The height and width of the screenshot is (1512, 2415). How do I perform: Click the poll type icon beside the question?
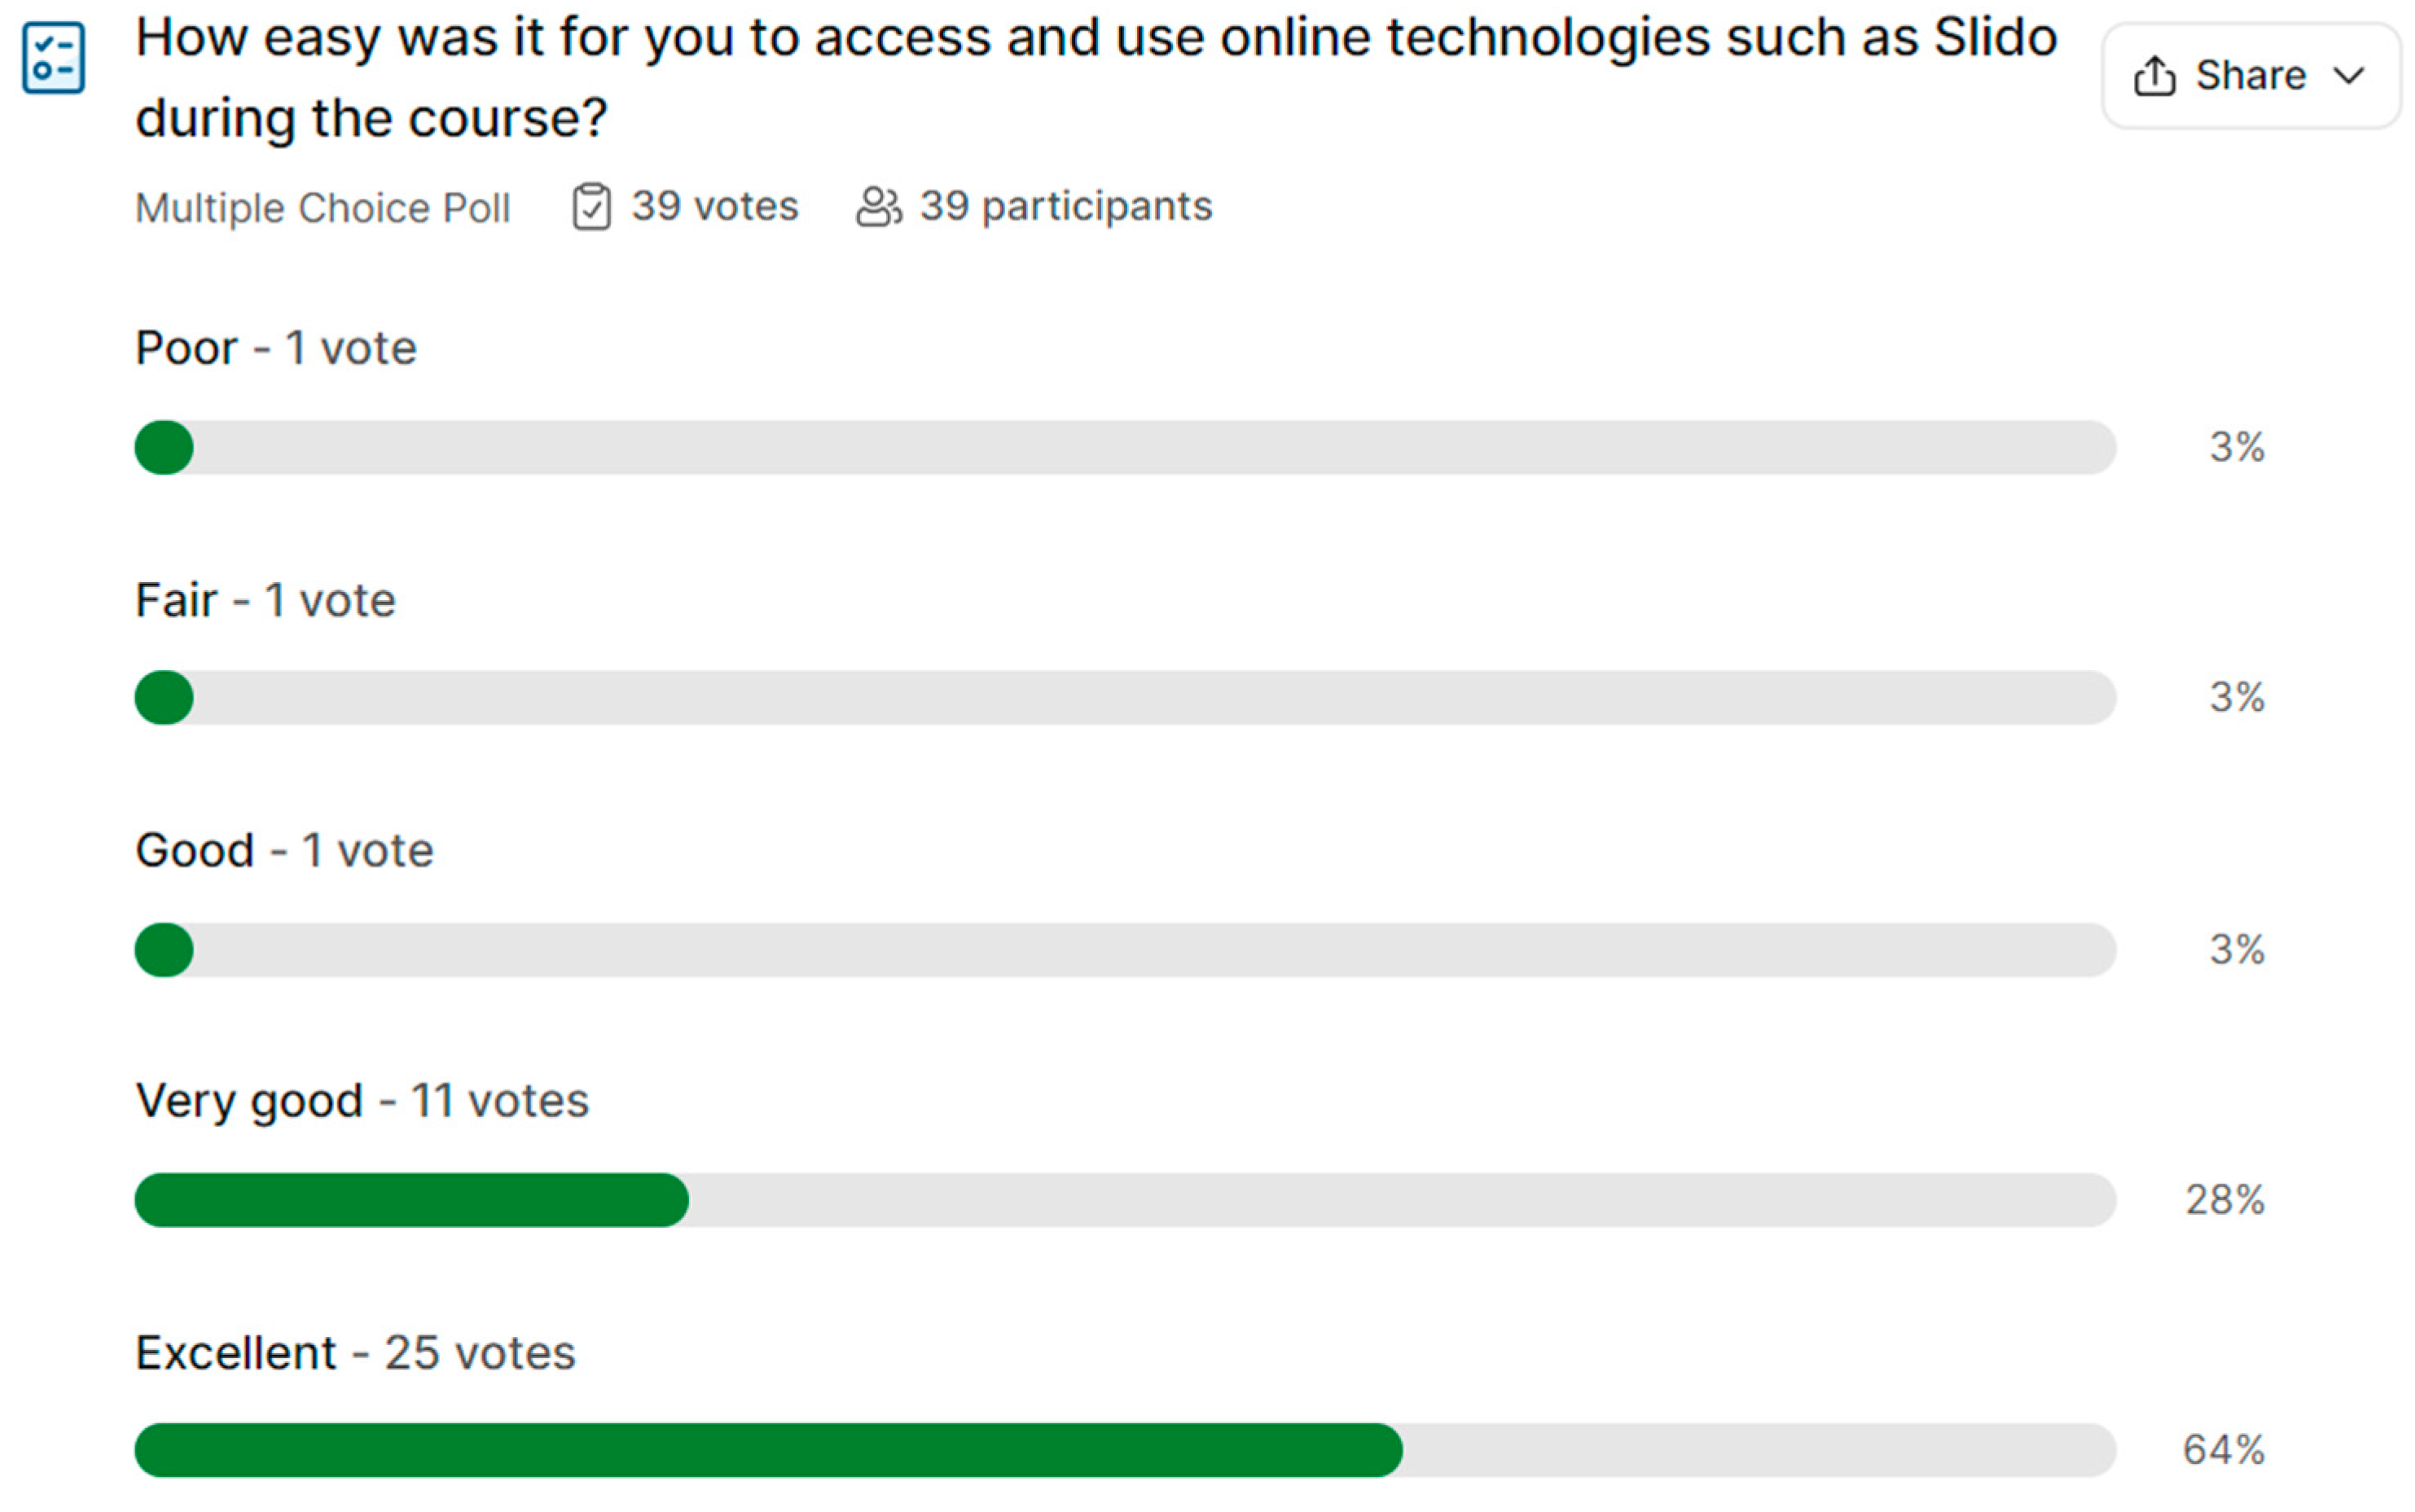[x=53, y=58]
